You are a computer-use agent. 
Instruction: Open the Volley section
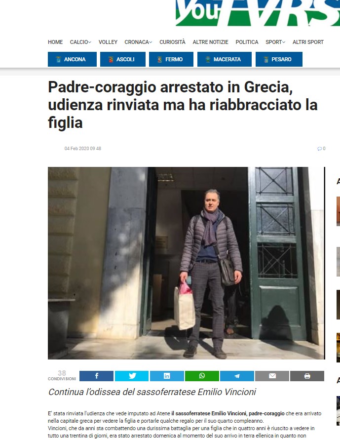[x=108, y=42]
